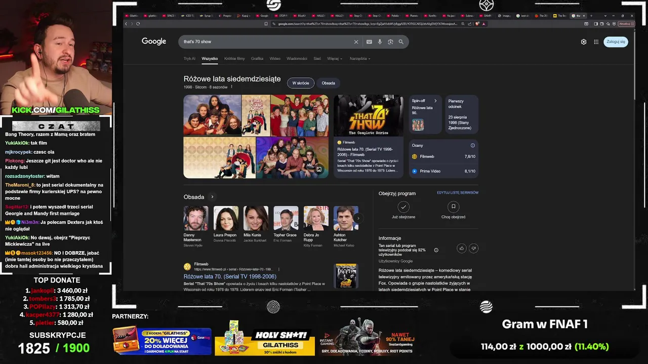Click the magnifier search submit icon
Screen dimensions: 648x364
pyautogui.click(x=401, y=42)
